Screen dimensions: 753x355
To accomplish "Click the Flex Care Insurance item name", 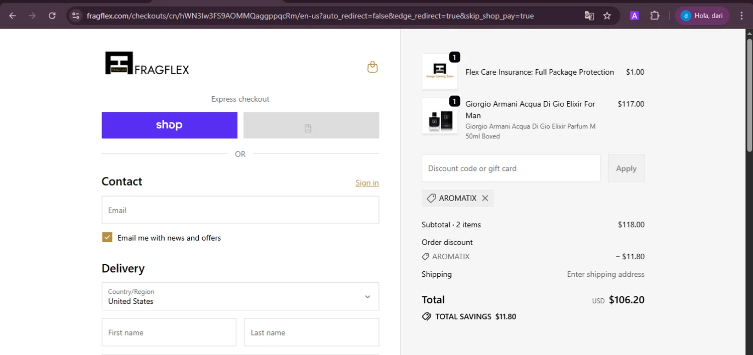I will click(540, 72).
